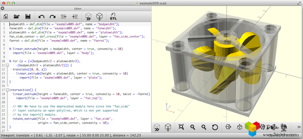Click the 'intersection() {' line

click(x=23, y=90)
